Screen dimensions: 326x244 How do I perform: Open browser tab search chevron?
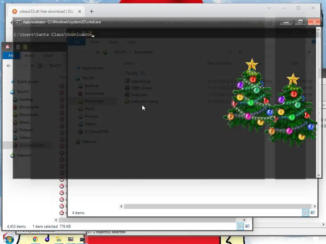click(x=269, y=8)
